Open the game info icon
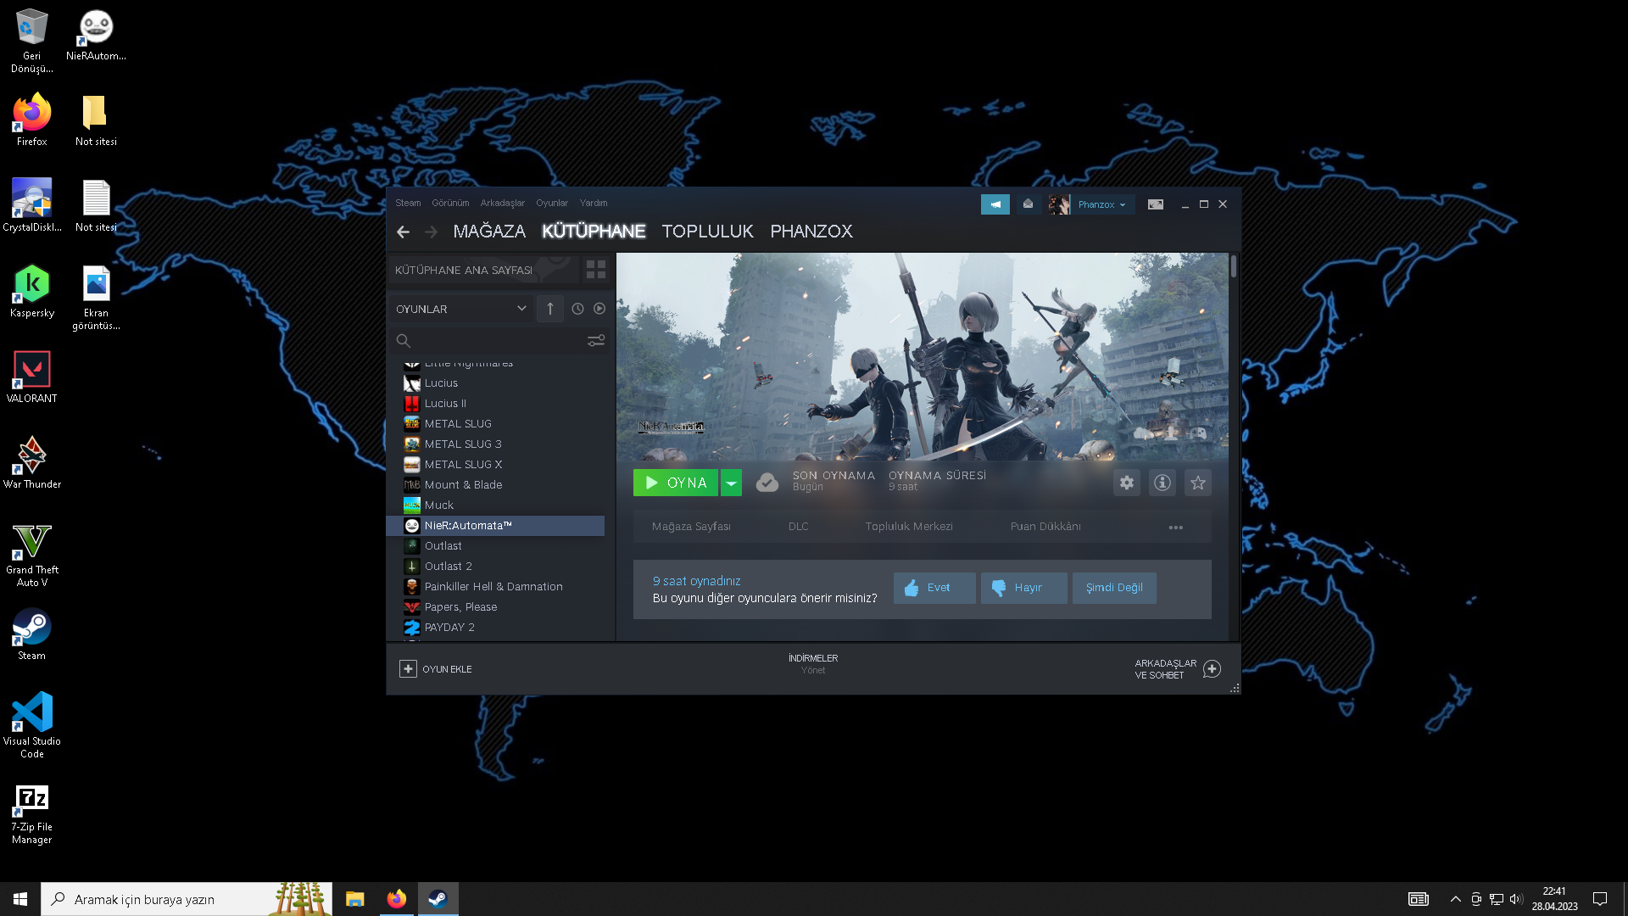 [x=1162, y=483]
